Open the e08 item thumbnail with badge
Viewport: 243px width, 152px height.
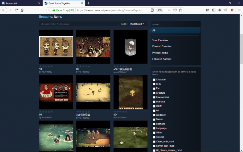130,47
